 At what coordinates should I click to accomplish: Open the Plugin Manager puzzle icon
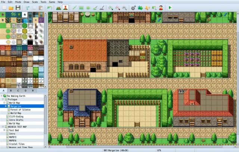[140, 7]
